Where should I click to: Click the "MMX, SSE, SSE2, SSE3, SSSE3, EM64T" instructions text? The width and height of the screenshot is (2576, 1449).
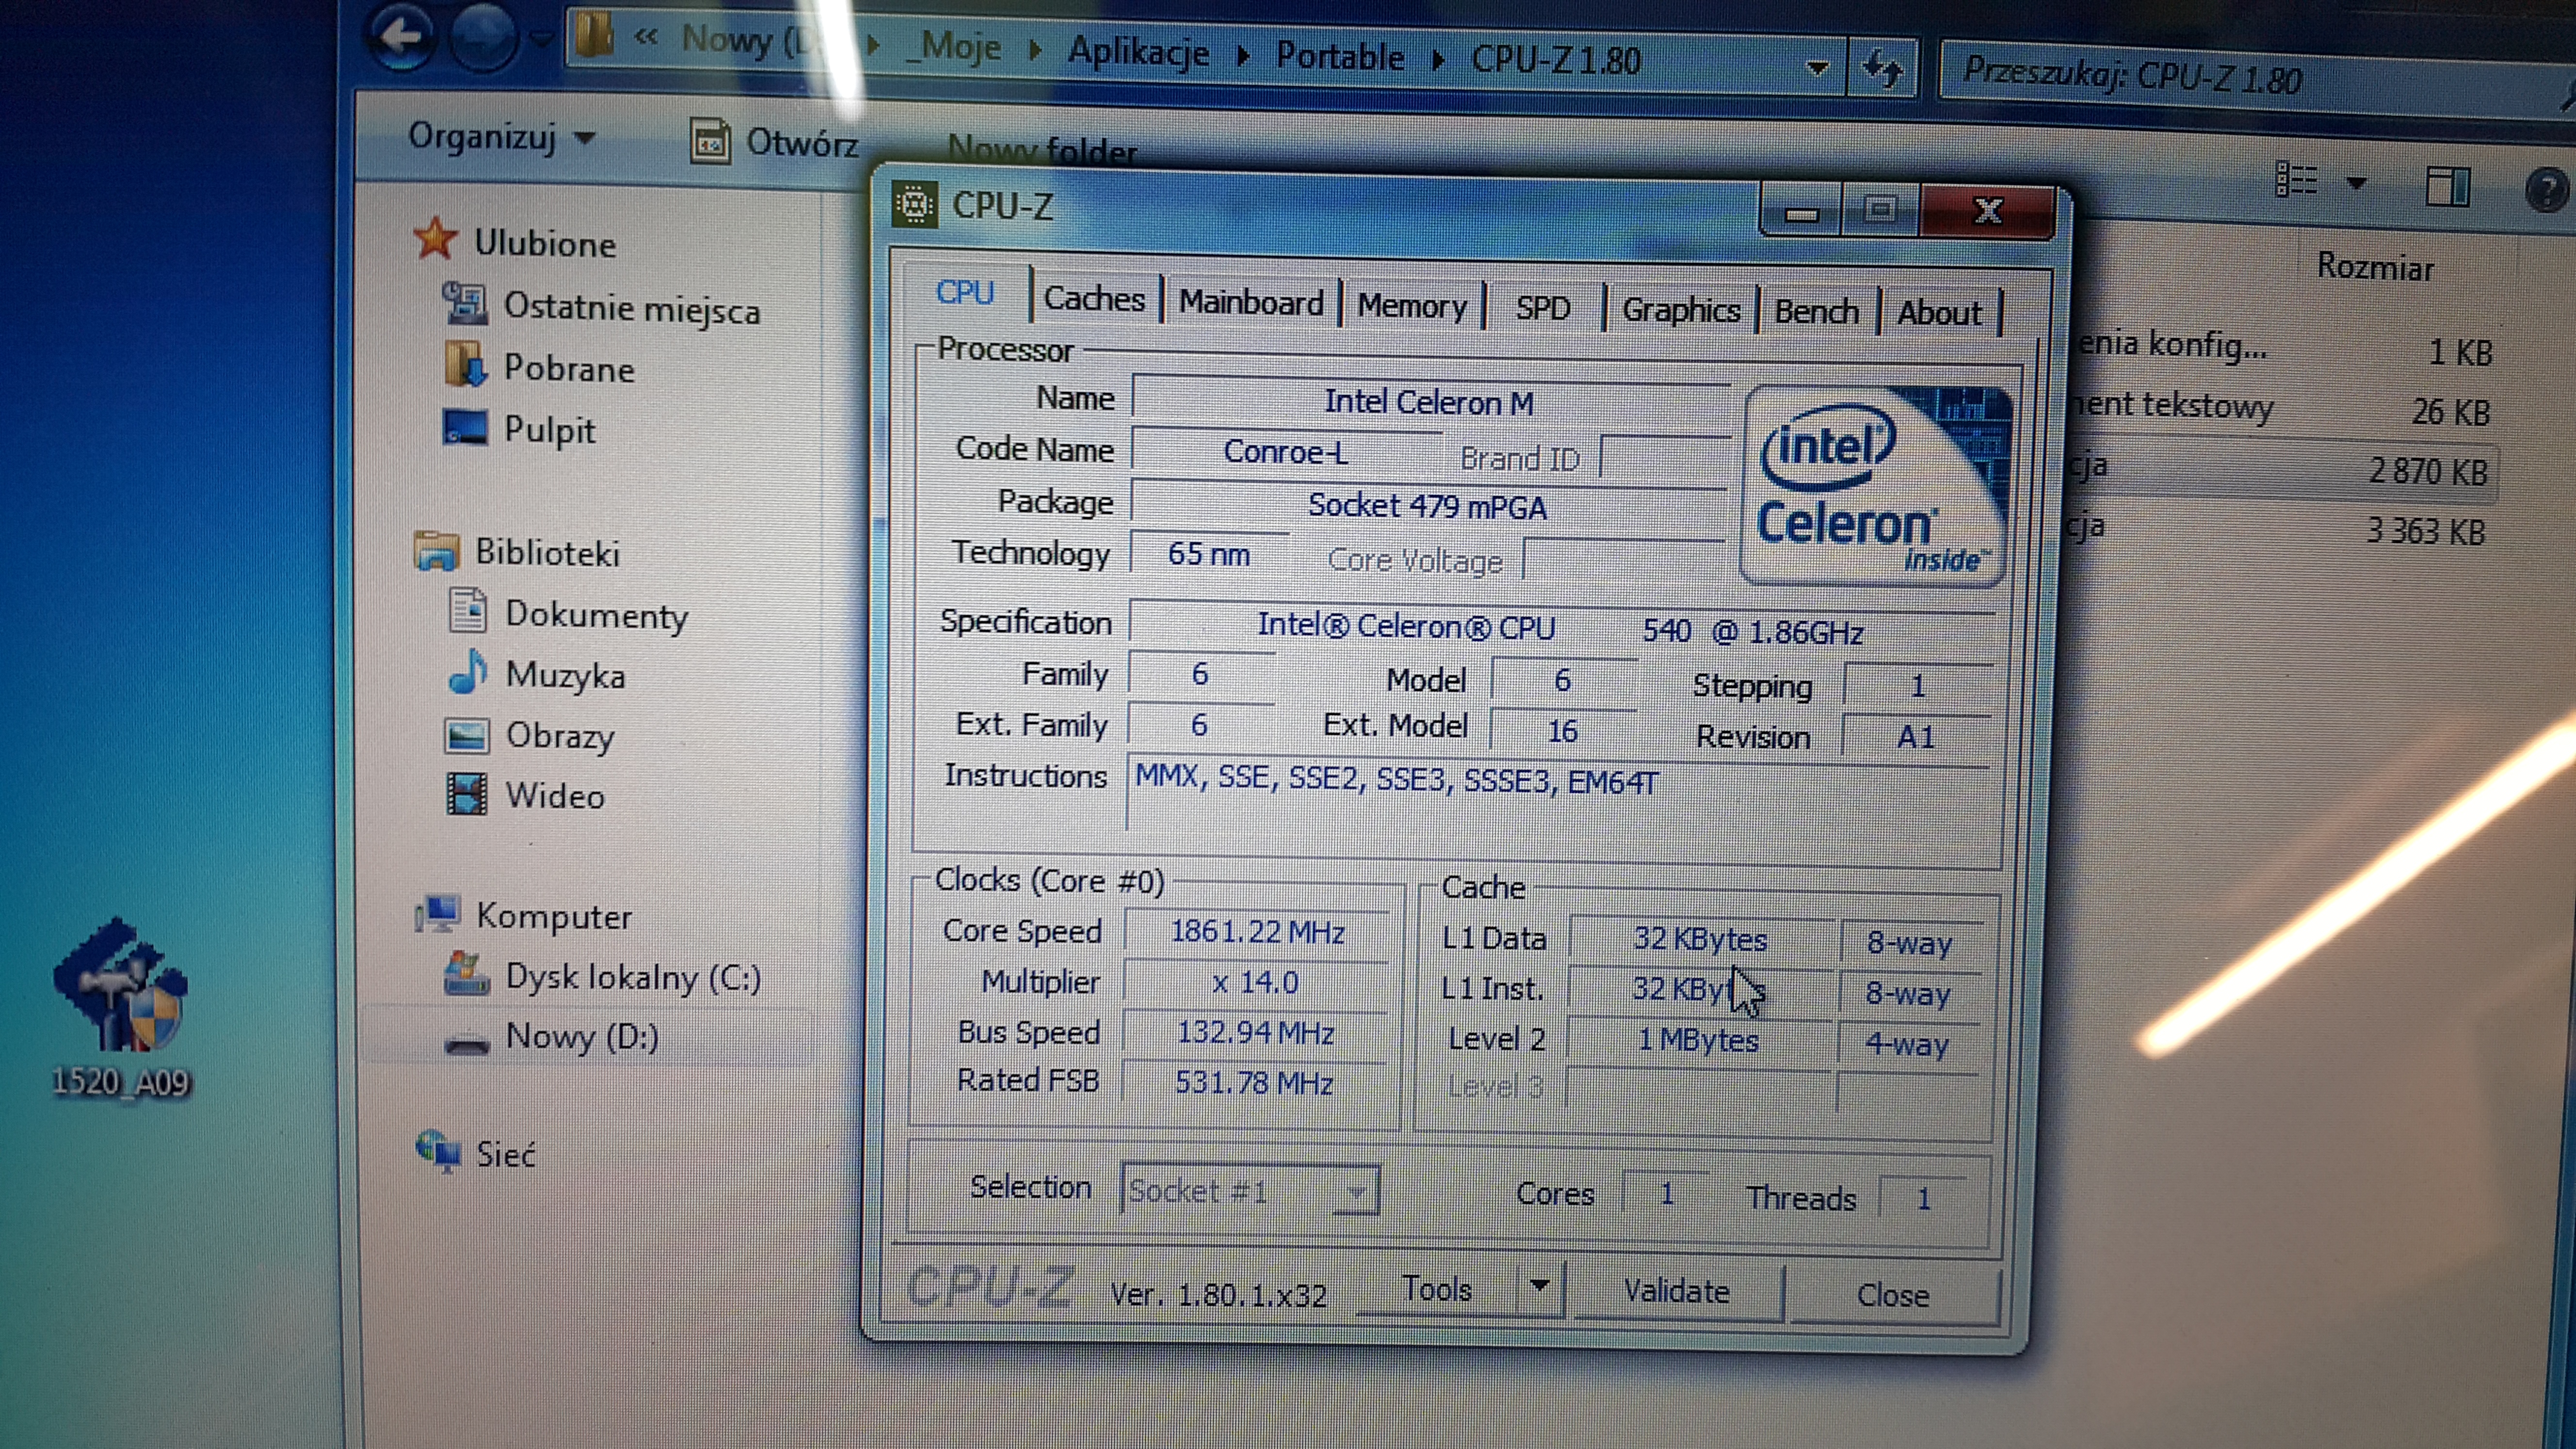(1396, 780)
